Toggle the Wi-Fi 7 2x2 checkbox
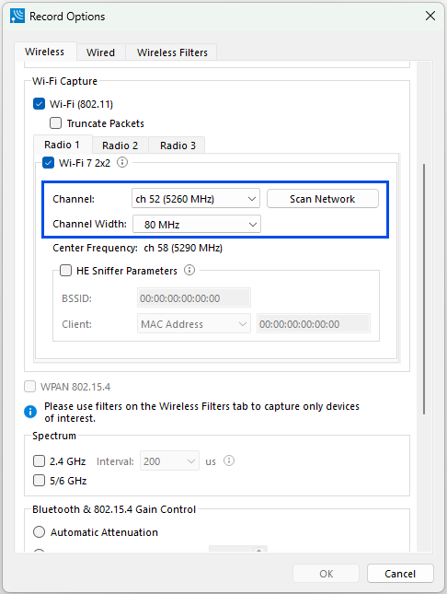Screen dimensions: 447x594 [48, 163]
